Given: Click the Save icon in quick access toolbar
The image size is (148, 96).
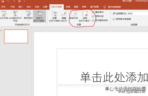Looking at the screenshot, I should pyautogui.click(x=3, y=1).
